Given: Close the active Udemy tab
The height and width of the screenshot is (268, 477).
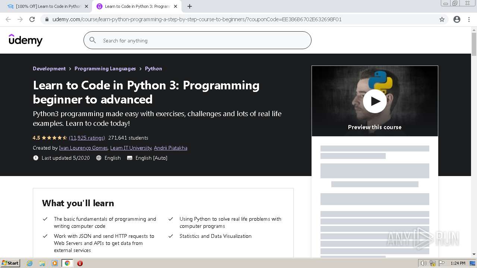Looking at the screenshot, I should [176, 6].
